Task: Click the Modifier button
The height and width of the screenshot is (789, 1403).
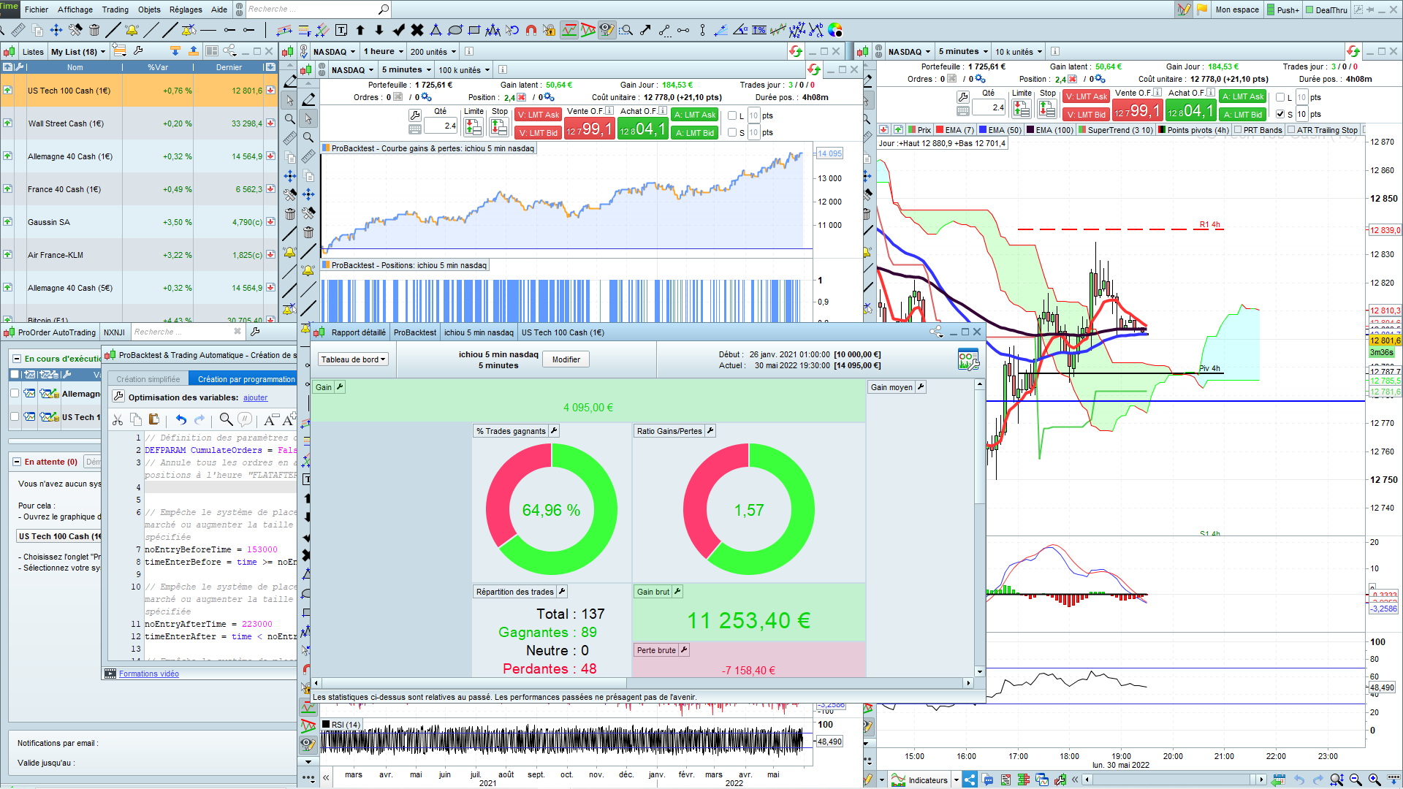Action: click(x=566, y=359)
